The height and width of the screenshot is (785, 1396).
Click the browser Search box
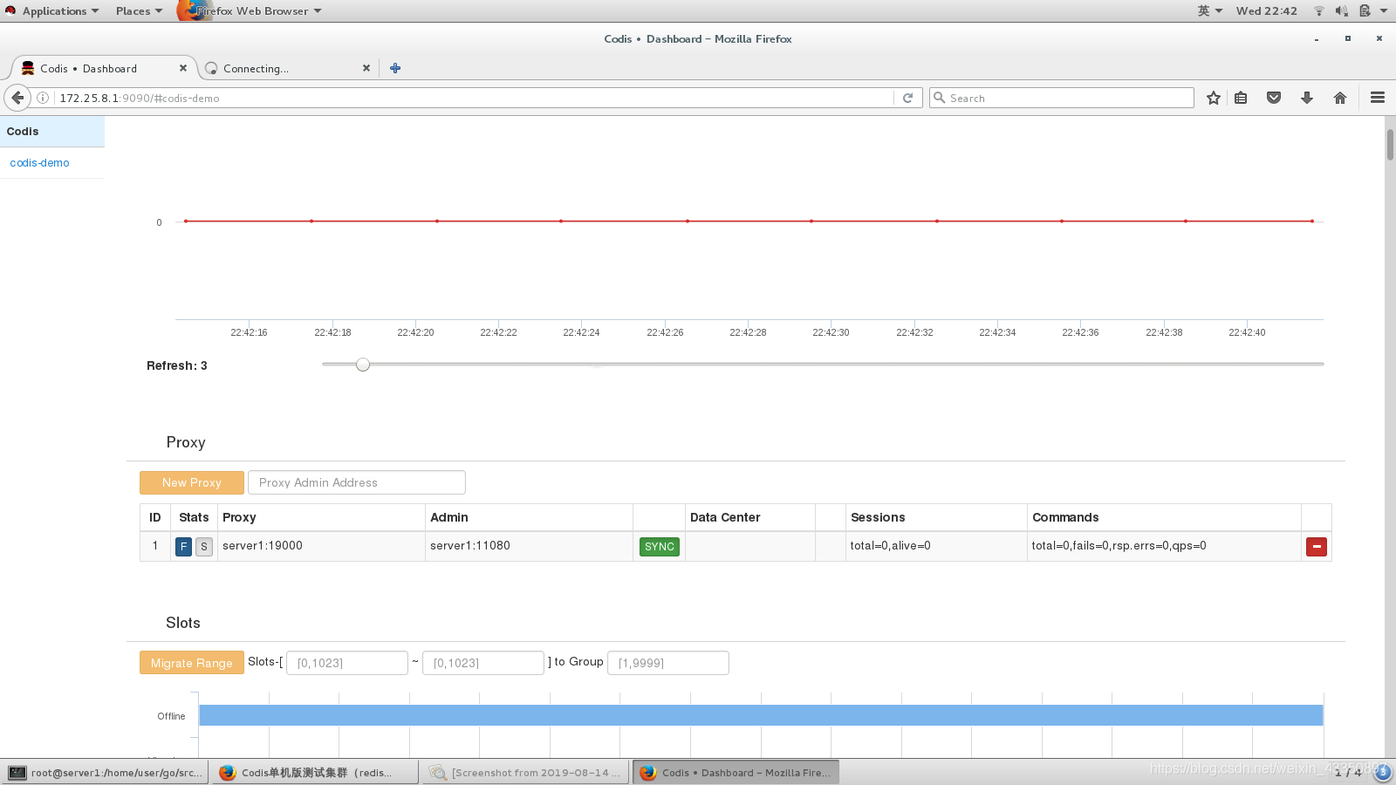(1062, 98)
